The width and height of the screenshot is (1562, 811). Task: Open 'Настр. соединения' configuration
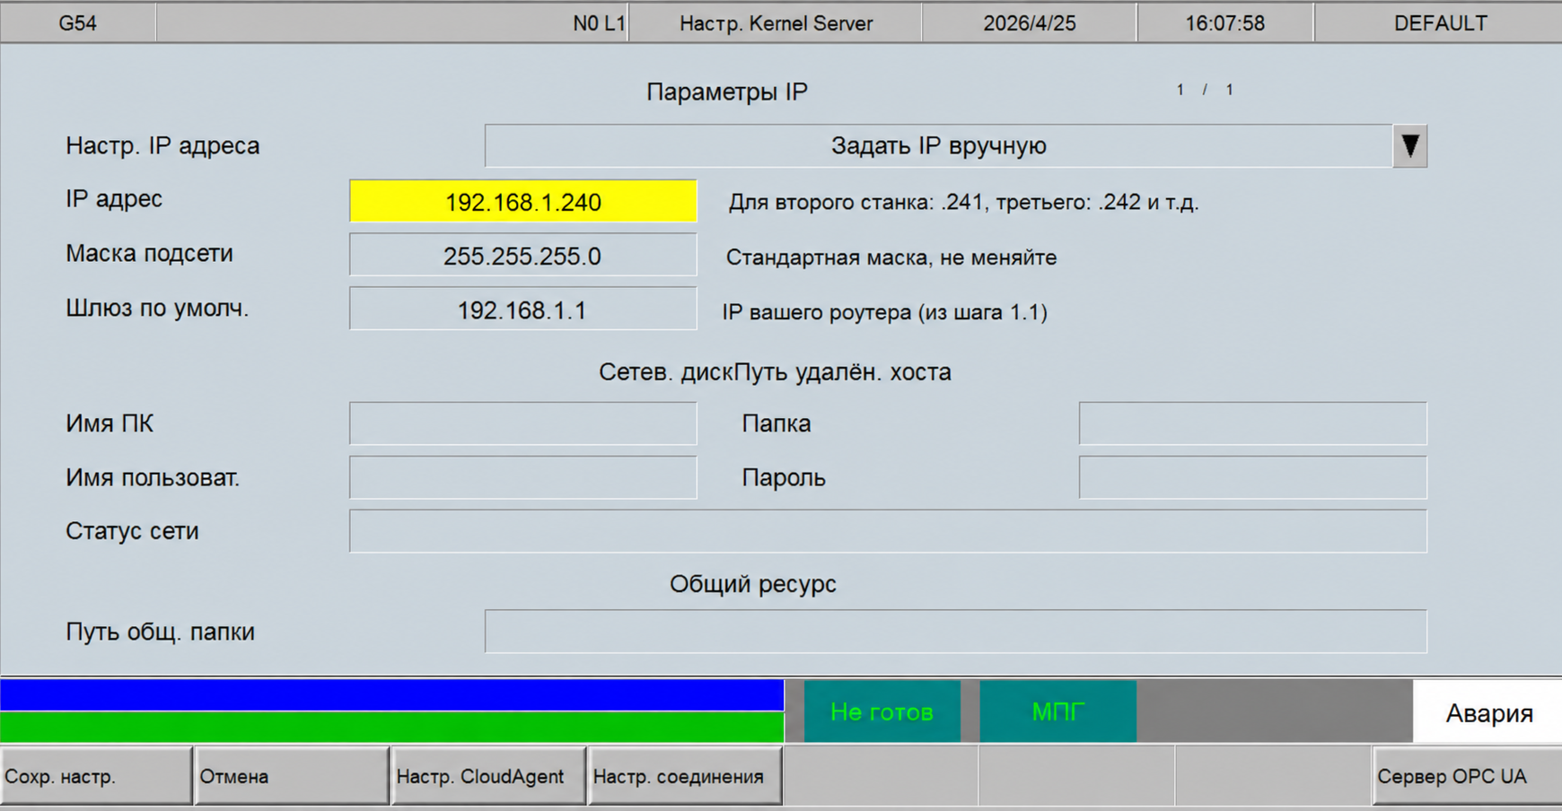coord(685,775)
